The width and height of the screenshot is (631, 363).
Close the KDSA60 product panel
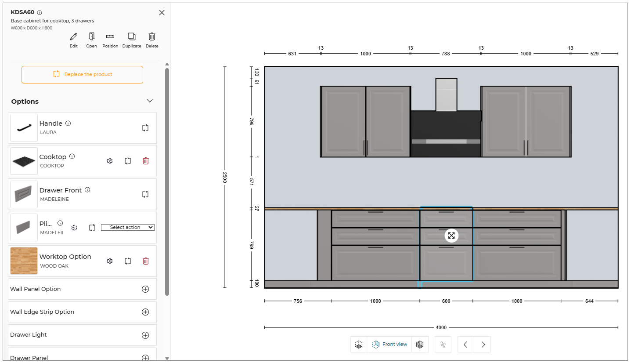[162, 12]
